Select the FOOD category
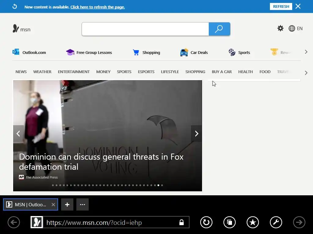The width and height of the screenshot is (313, 234). [x=265, y=72]
